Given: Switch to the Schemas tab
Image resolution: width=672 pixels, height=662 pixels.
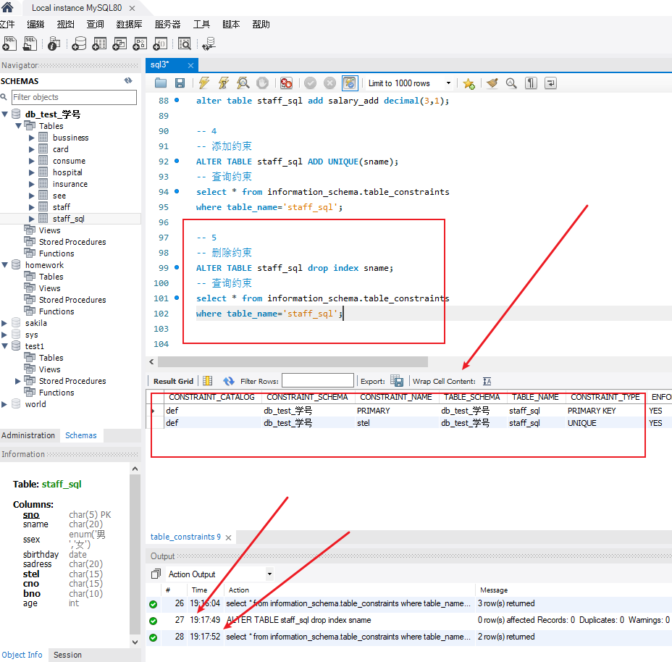Looking at the screenshot, I should click(81, 435).
